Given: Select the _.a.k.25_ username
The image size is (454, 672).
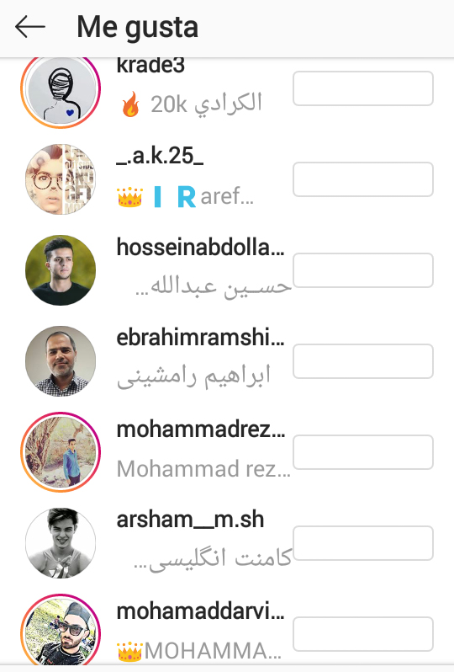Looking at the screenshot, I should click(x=160, y=156).
